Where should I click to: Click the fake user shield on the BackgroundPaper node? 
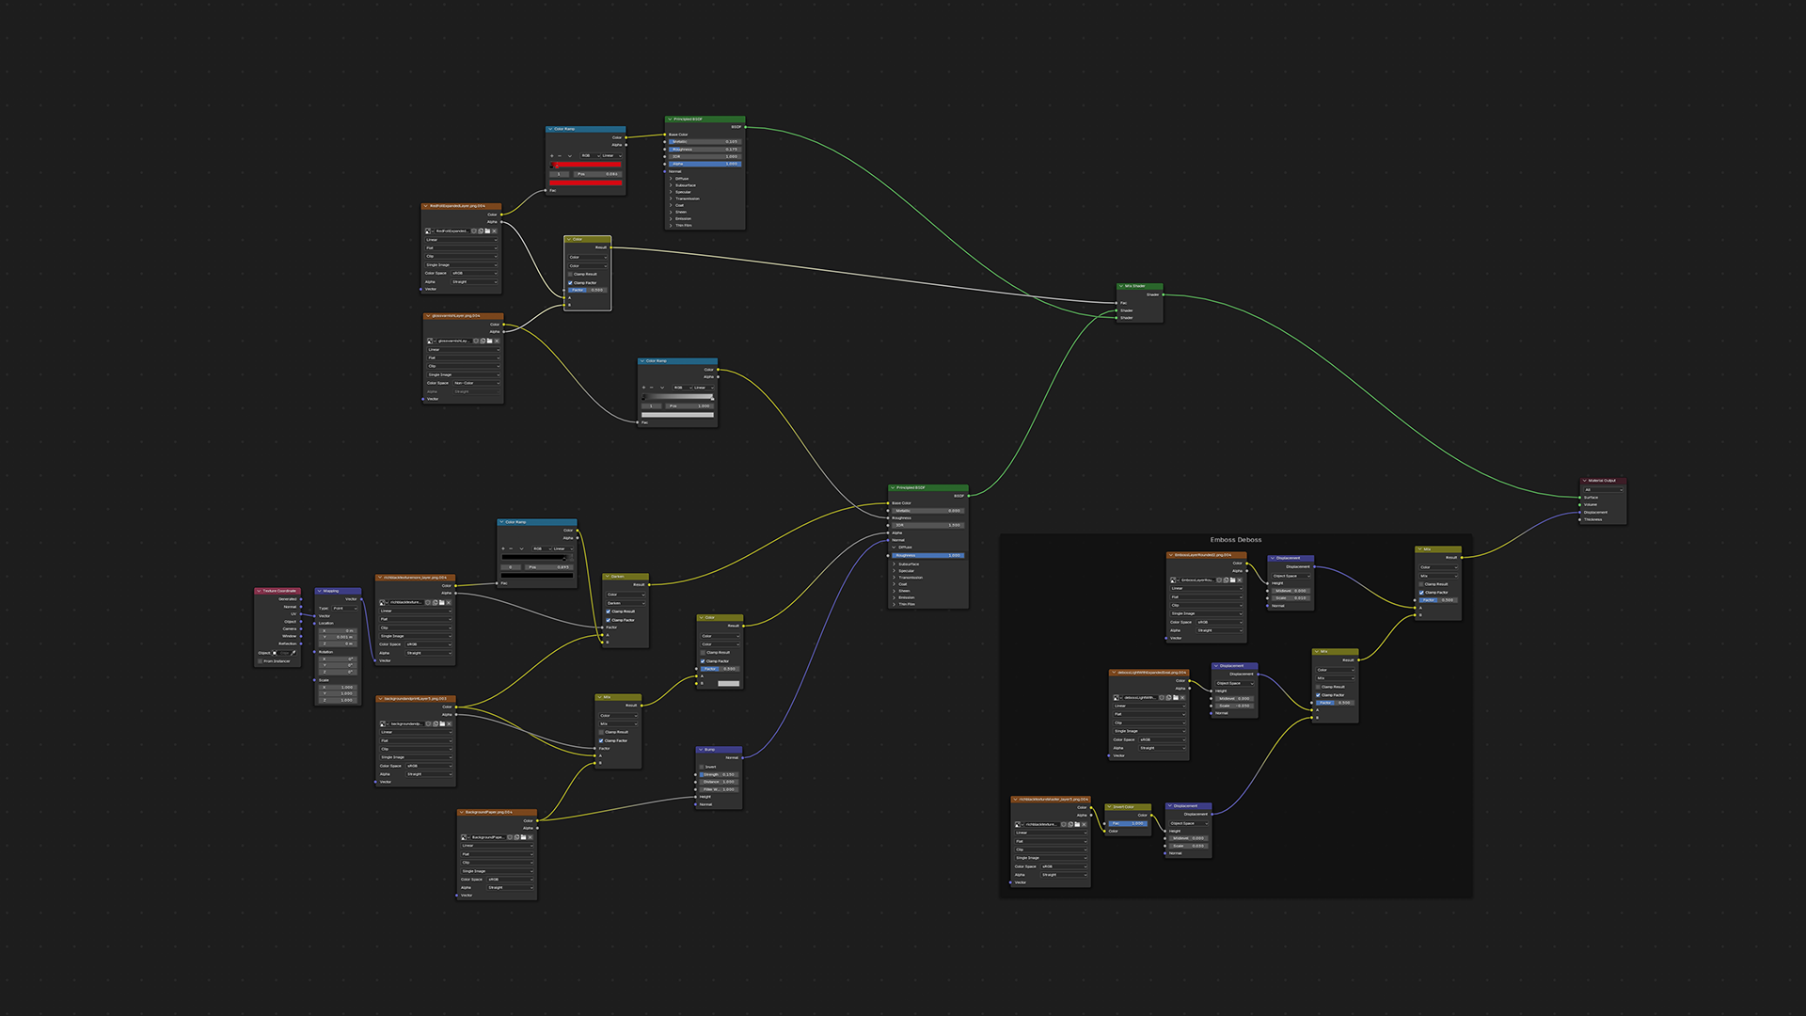pos(510,836)
